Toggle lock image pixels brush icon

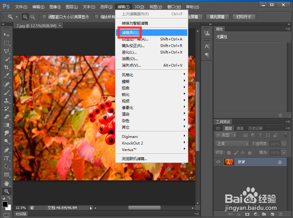click(x=236, y=153)
